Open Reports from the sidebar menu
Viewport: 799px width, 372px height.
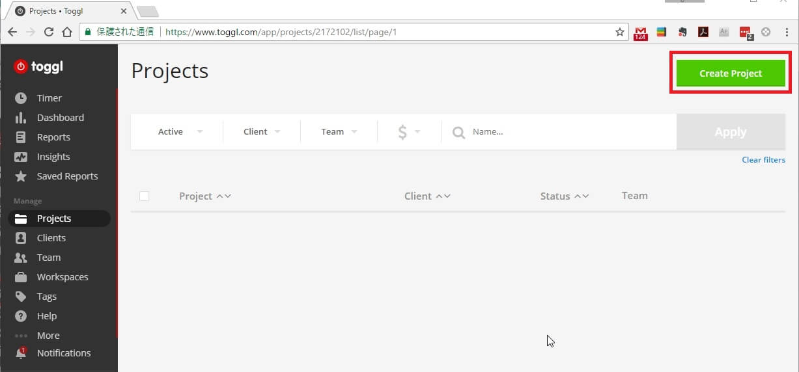coord(53,137)
